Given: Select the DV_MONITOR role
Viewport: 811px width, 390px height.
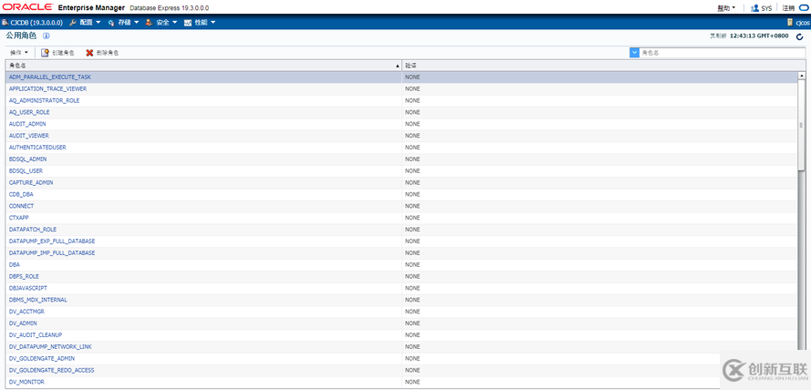Looking at the screenshot, I should tap(26, 382).
